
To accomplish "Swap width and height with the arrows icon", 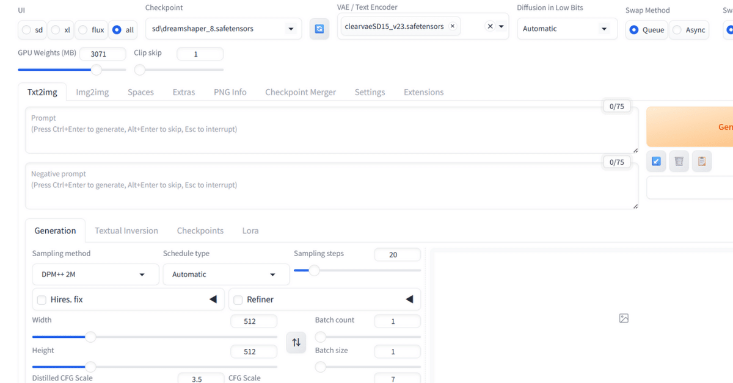I will point(296,343).
